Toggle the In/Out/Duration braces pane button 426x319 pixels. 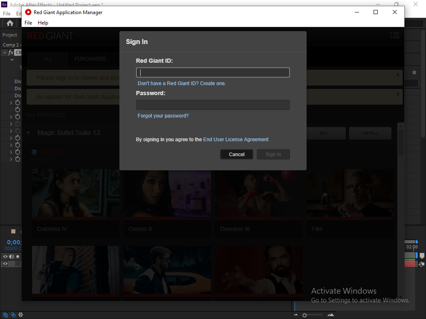pos(21,315)
